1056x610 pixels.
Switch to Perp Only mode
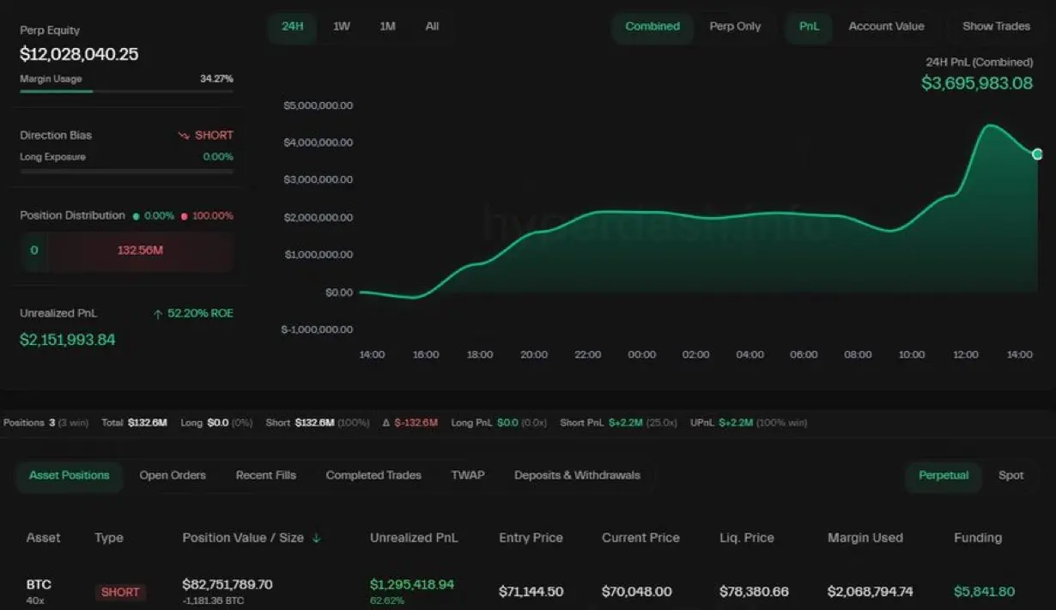735,27
